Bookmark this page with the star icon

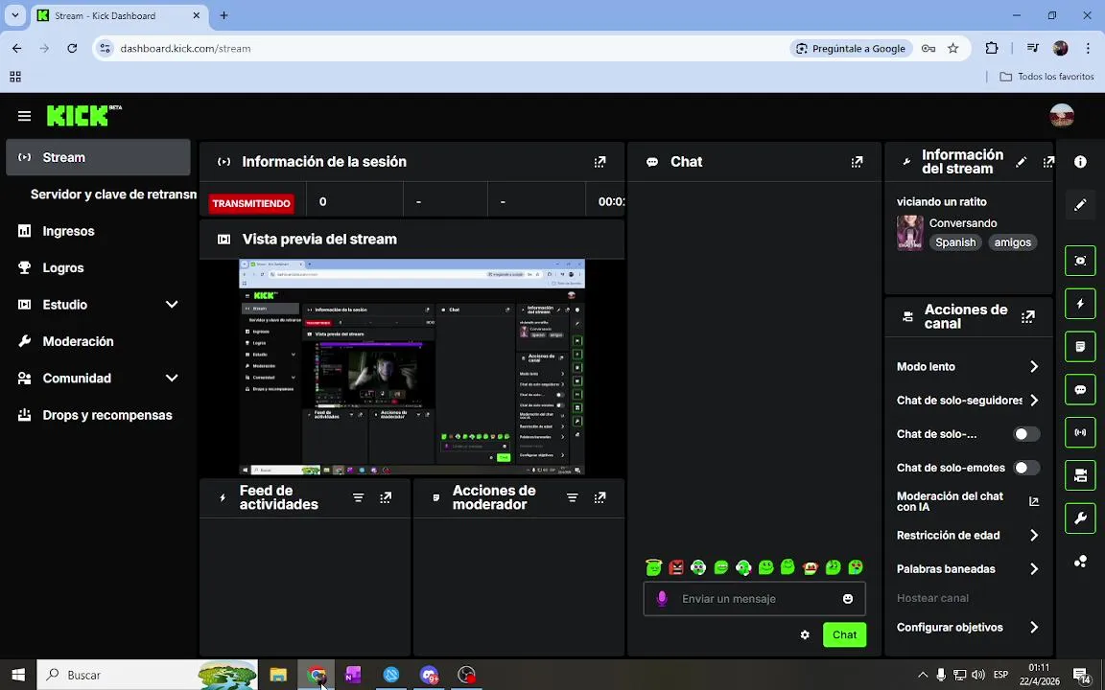click(x=952, y=49)
